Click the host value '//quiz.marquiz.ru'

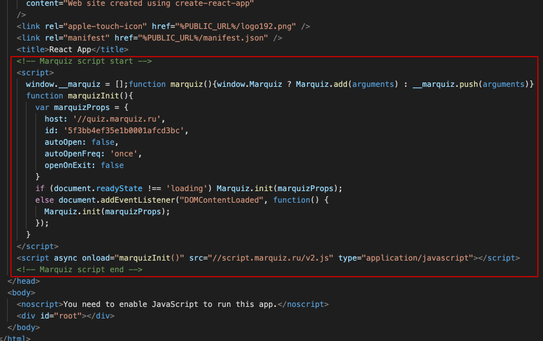point(117,119)
